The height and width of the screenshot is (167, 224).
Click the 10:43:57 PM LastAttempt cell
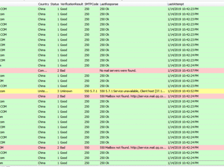(x=183, y=70)
